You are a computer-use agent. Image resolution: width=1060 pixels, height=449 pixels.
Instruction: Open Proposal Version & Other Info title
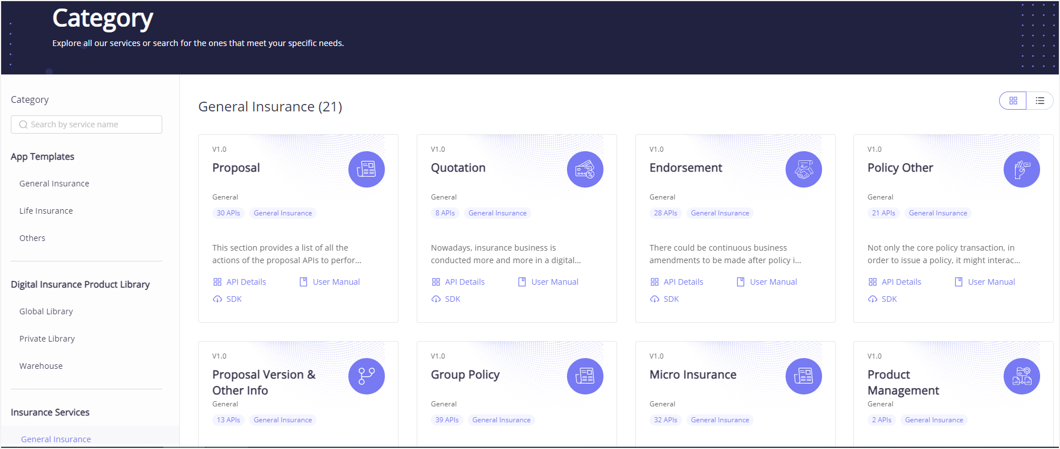264,383
